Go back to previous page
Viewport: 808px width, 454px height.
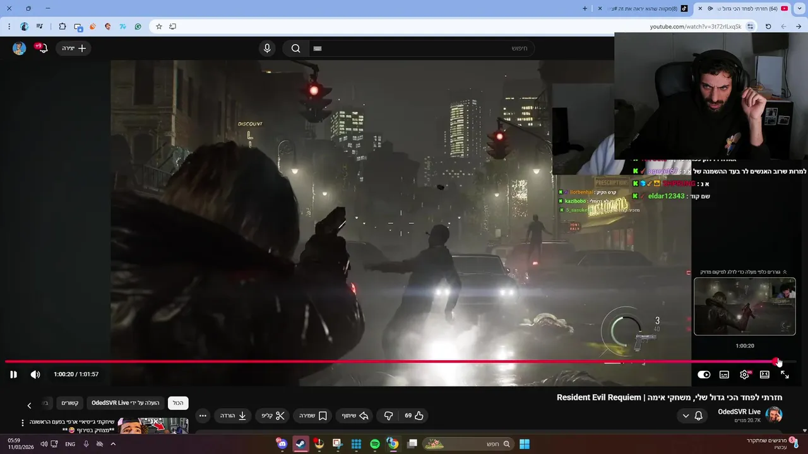click(799, 26)
